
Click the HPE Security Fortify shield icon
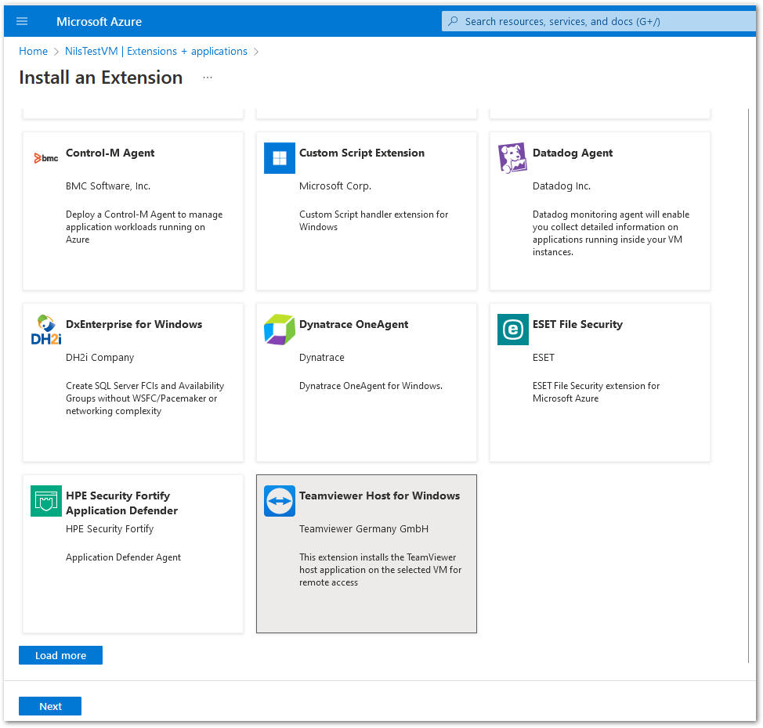click(x=46, y=501)
